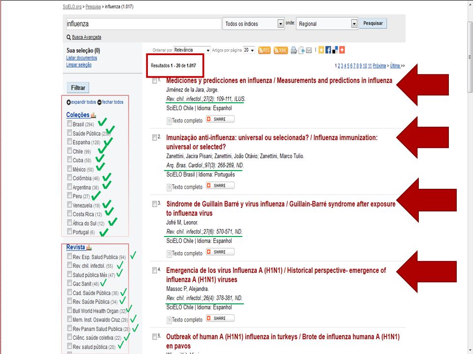Click the Próxima page link

pyautogui.click(x=379, y=65)
